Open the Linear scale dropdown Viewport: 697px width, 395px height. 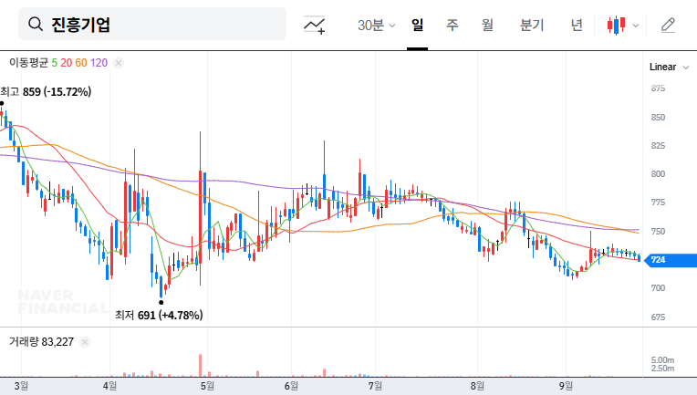(x=669, y=68)
